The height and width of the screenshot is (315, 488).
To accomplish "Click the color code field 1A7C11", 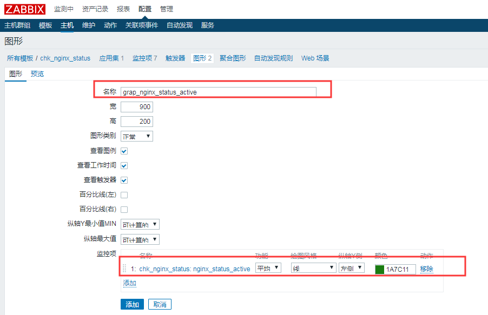I will (x=400, y=269).
